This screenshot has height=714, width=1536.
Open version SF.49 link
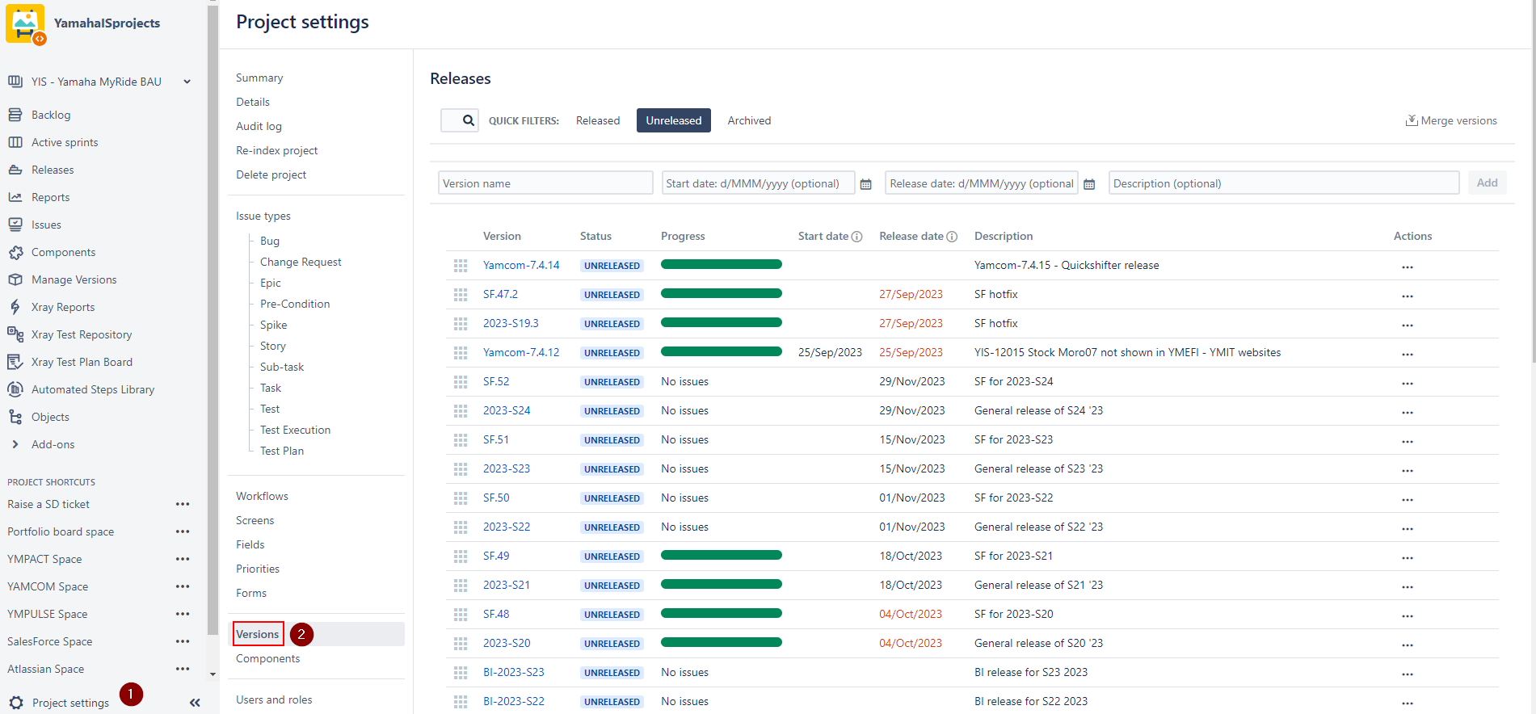[x=496, y=556]
